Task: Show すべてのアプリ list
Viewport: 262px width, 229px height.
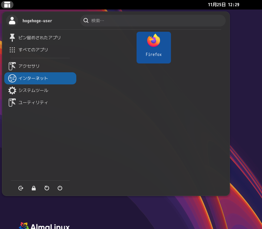Action: (x=40, y=50)
